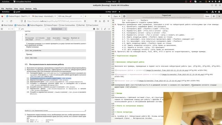The height and width of the screenshot is (125, 222).
Task: Open guest clock 11 Mar 16:27
Action: 111,12
